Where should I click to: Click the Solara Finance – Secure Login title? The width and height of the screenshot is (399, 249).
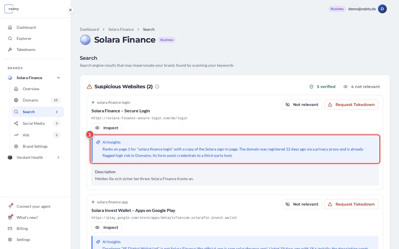tap(121, 111)
